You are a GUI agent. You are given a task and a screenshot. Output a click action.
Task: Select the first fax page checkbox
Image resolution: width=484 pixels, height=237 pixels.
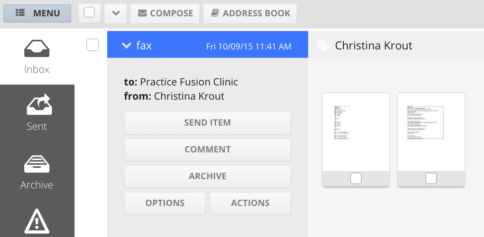(355, 179)
